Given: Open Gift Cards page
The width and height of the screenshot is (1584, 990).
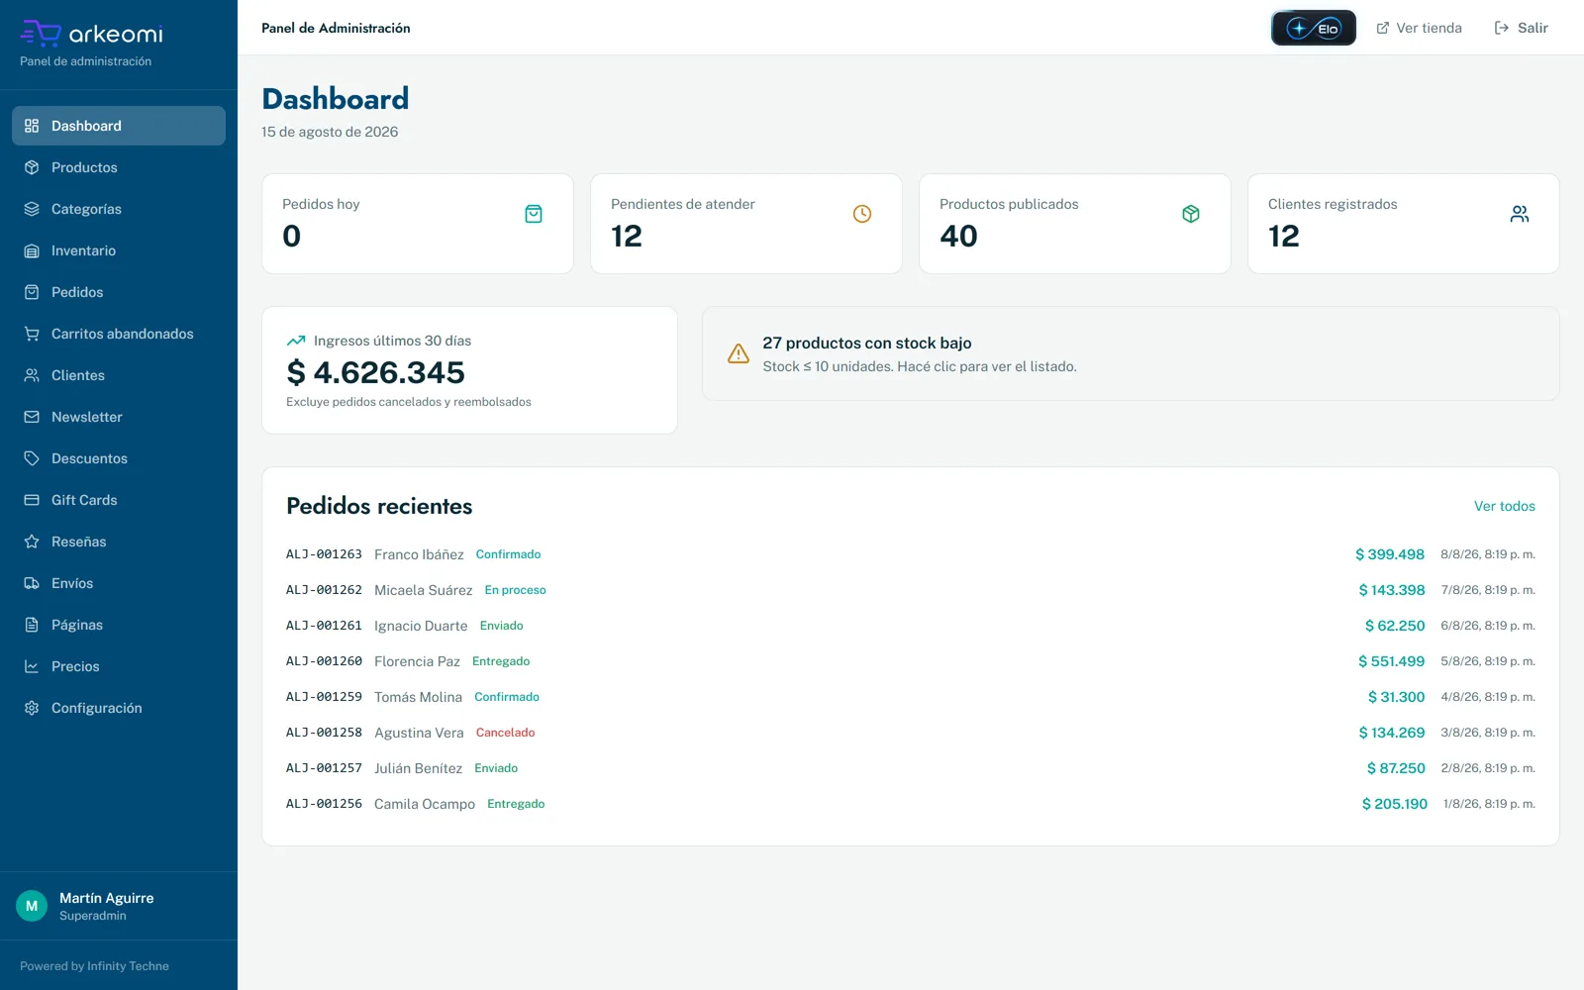Looking at the screenshot, I should (119, 500).
